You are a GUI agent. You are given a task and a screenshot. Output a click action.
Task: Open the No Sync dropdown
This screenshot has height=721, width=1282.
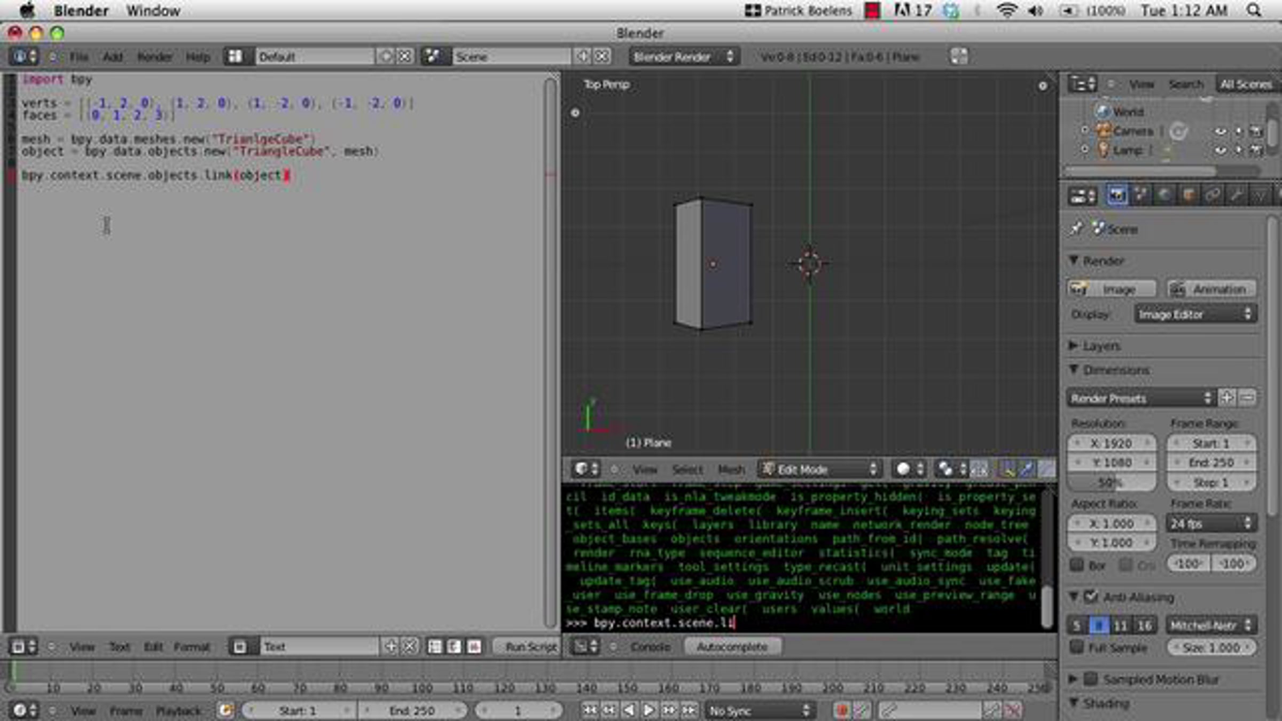760,710
